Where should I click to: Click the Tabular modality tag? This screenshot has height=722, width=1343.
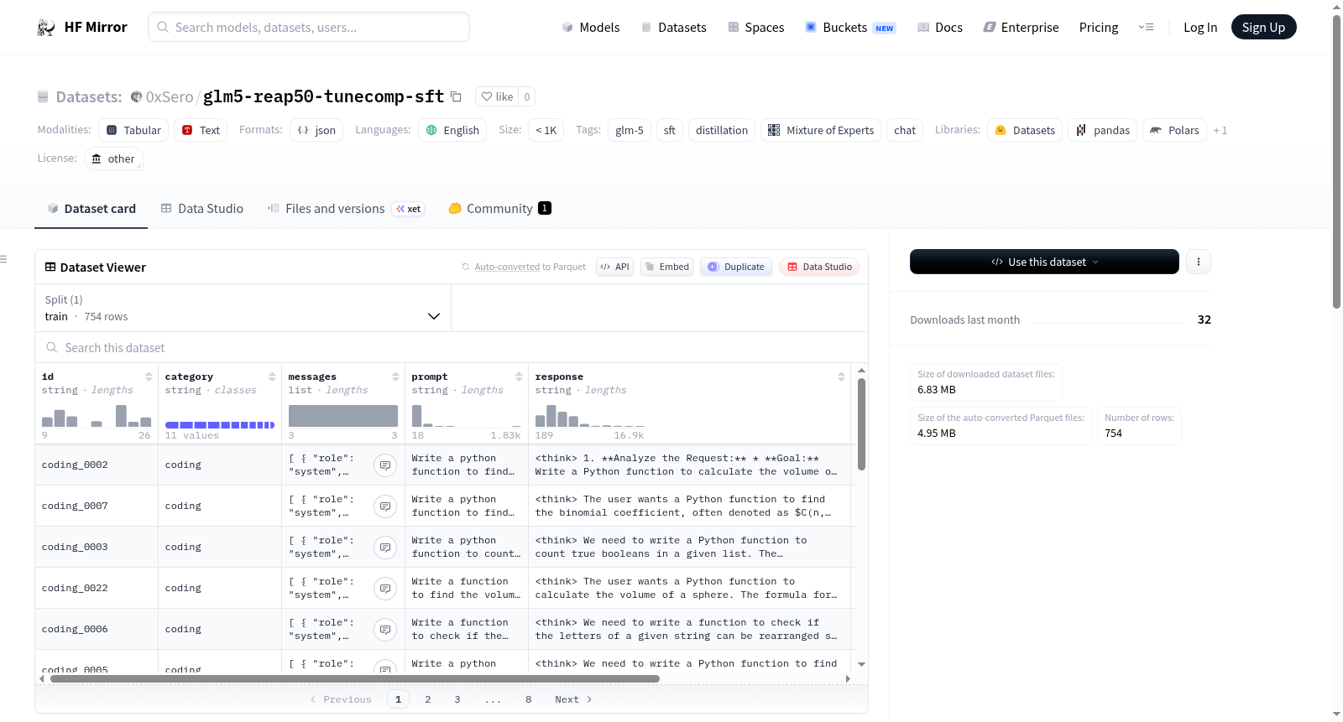pos(133,130)
